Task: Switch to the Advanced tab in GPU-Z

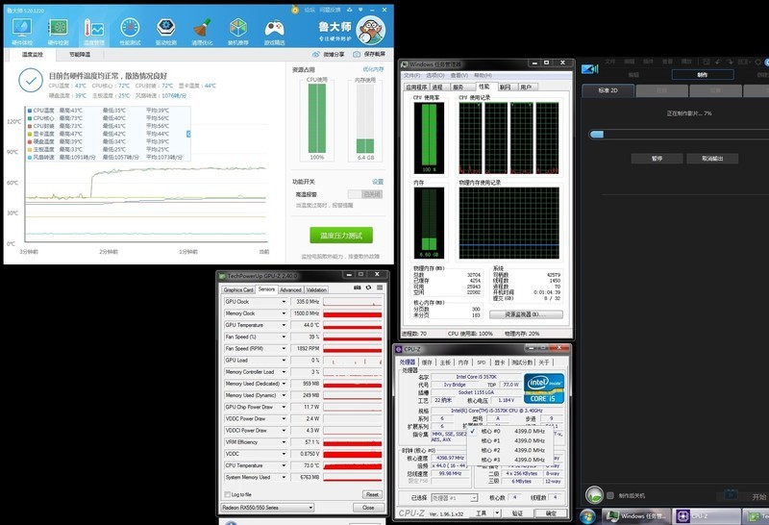Action: [x=290, y=290]
